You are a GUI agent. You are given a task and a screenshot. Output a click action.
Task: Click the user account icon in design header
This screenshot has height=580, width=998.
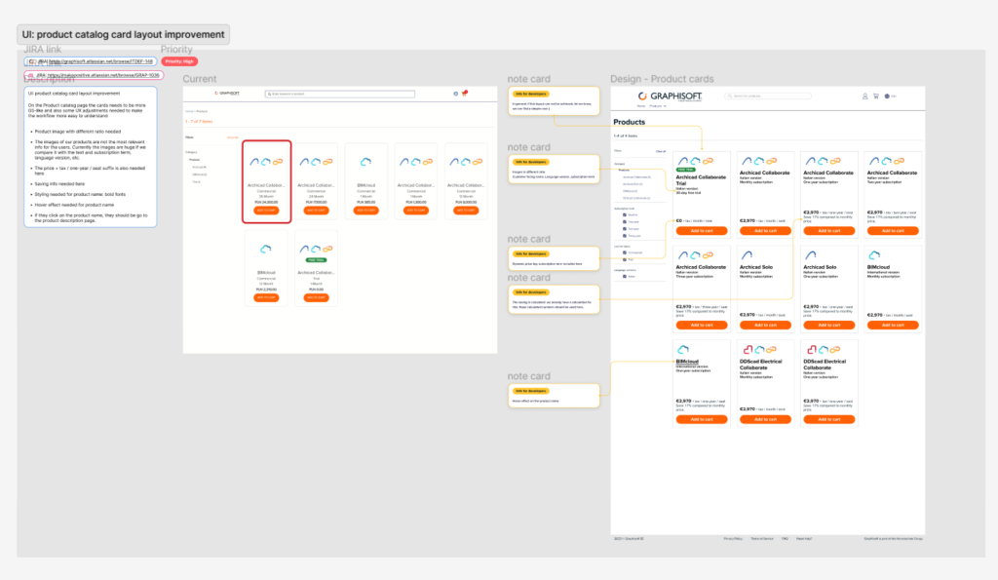click(x=864, y=96)
